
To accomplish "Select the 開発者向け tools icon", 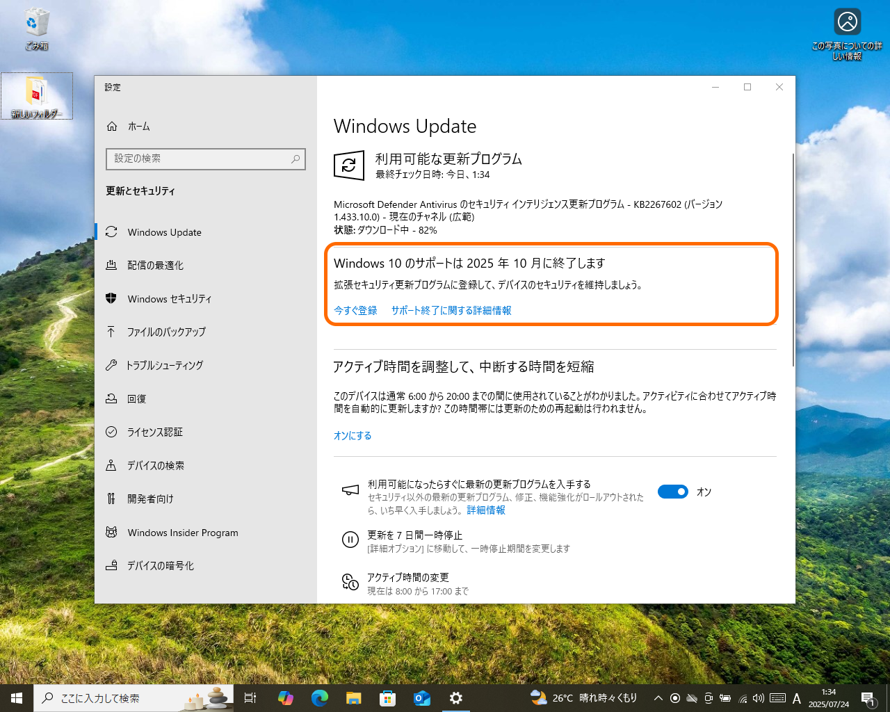I will (x=112, y=499).
